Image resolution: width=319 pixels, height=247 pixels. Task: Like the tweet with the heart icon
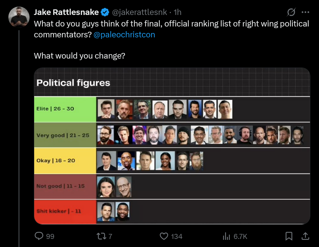[x=164, y=236]
